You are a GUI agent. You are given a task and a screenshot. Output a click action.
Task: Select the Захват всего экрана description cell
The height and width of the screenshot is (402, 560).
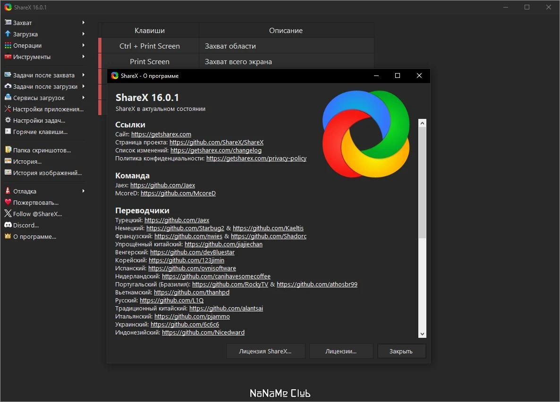pos(287,62)
